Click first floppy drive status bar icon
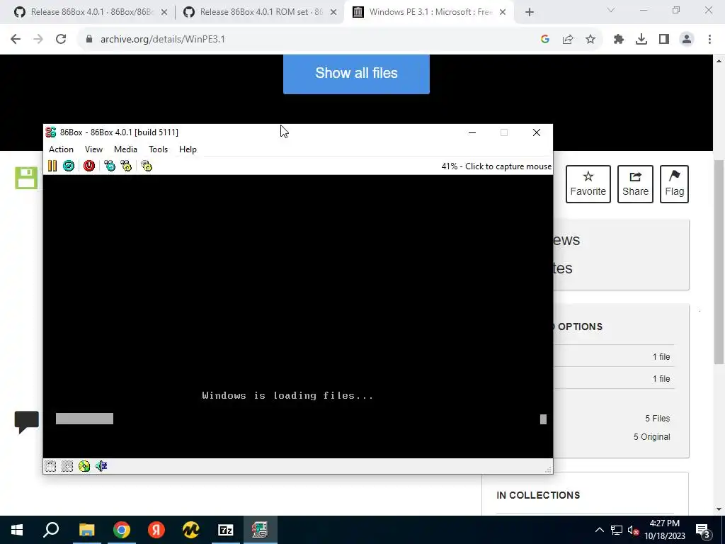The height and width of the screenshot is (544, 725). (50, 466)
